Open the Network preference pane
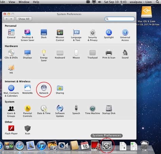Image resolution: width=161 pixels, height=154 pixels. tap(44, 90)
